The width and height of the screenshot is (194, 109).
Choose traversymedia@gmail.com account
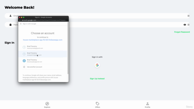[43, 47]
